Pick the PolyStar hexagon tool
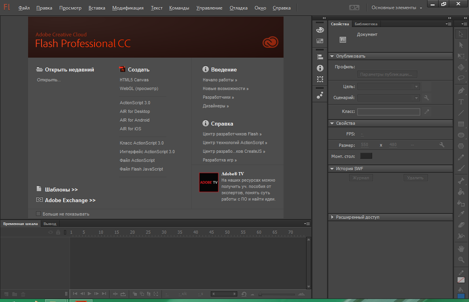This screenshot has height=302, width=469. [461, 146]
